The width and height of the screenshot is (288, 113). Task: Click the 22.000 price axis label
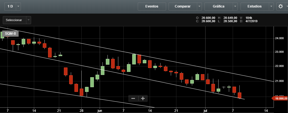pos(279,66)
